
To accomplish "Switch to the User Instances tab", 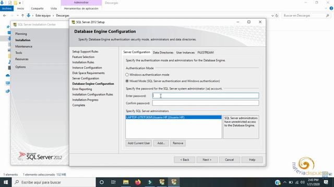I will (185, 52).
